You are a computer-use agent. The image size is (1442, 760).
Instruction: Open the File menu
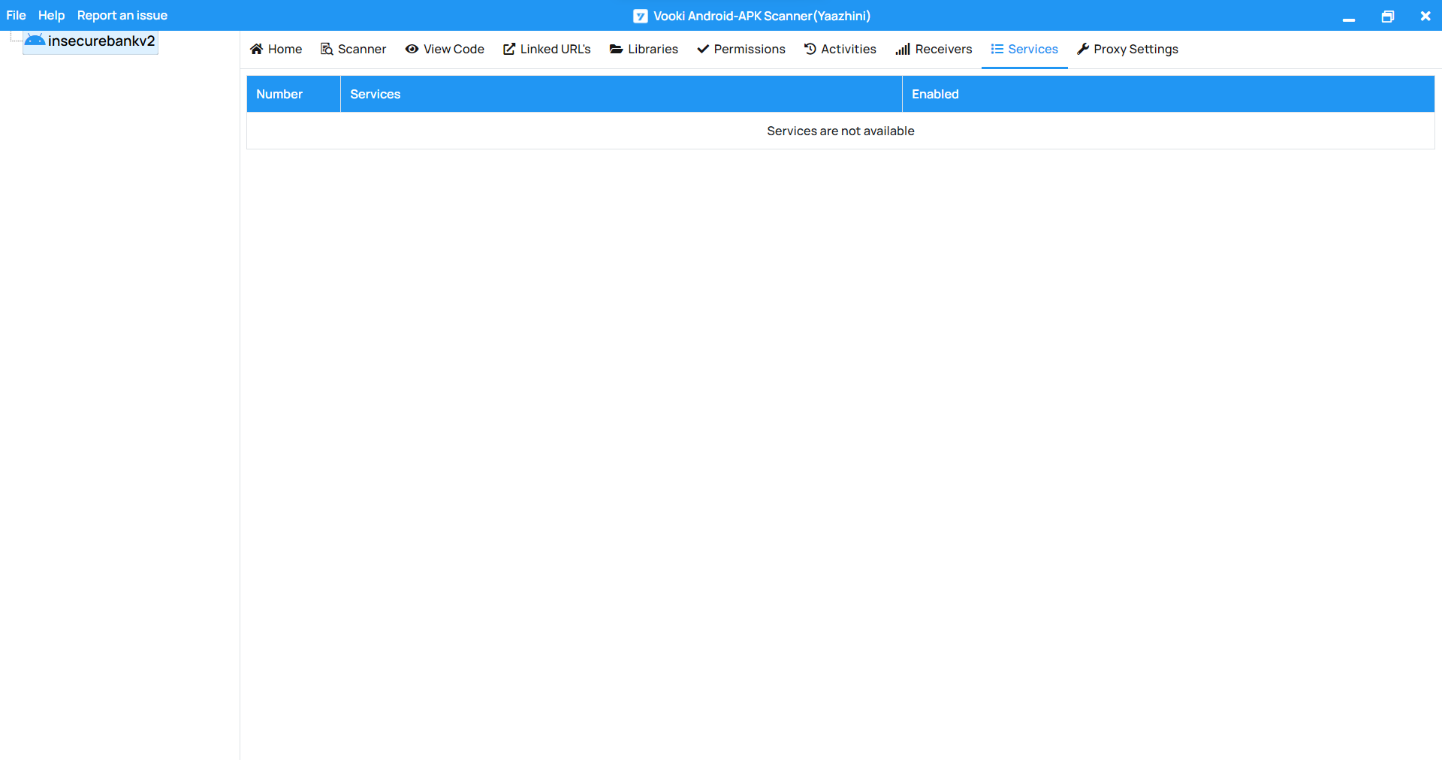[x=16, y=15]
